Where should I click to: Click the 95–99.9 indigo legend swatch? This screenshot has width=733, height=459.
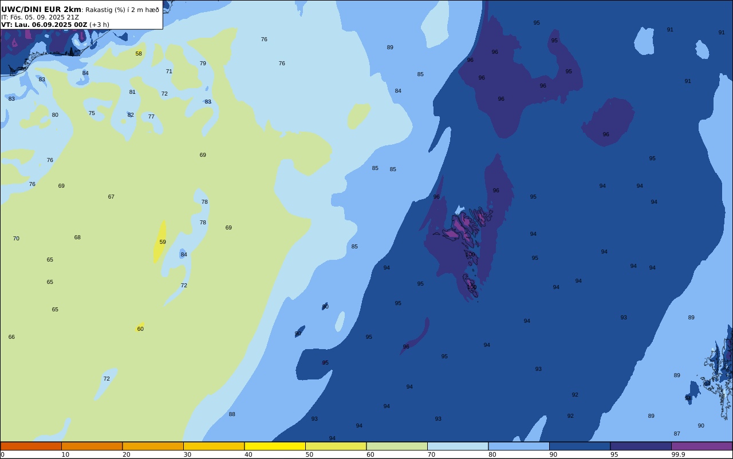[641, 446]
